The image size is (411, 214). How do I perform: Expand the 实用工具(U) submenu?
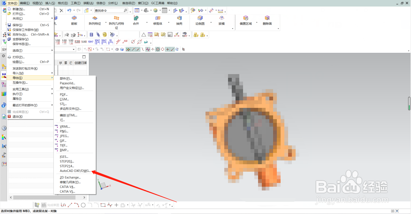pyautogui.click(x=31, y=89)
